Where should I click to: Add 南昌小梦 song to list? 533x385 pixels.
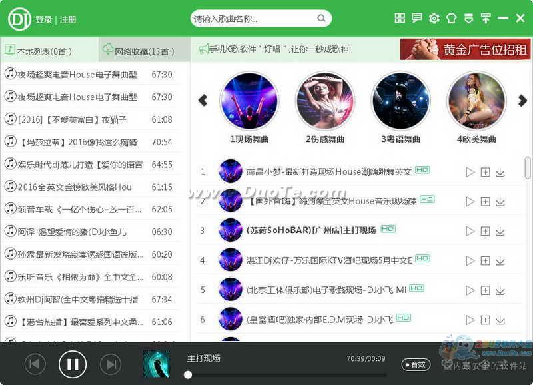[485, 172]
